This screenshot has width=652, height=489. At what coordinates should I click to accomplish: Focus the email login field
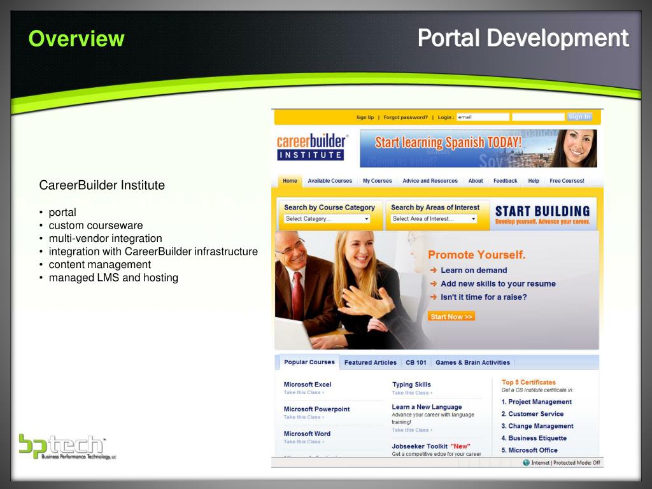click(x=483, y=117)
